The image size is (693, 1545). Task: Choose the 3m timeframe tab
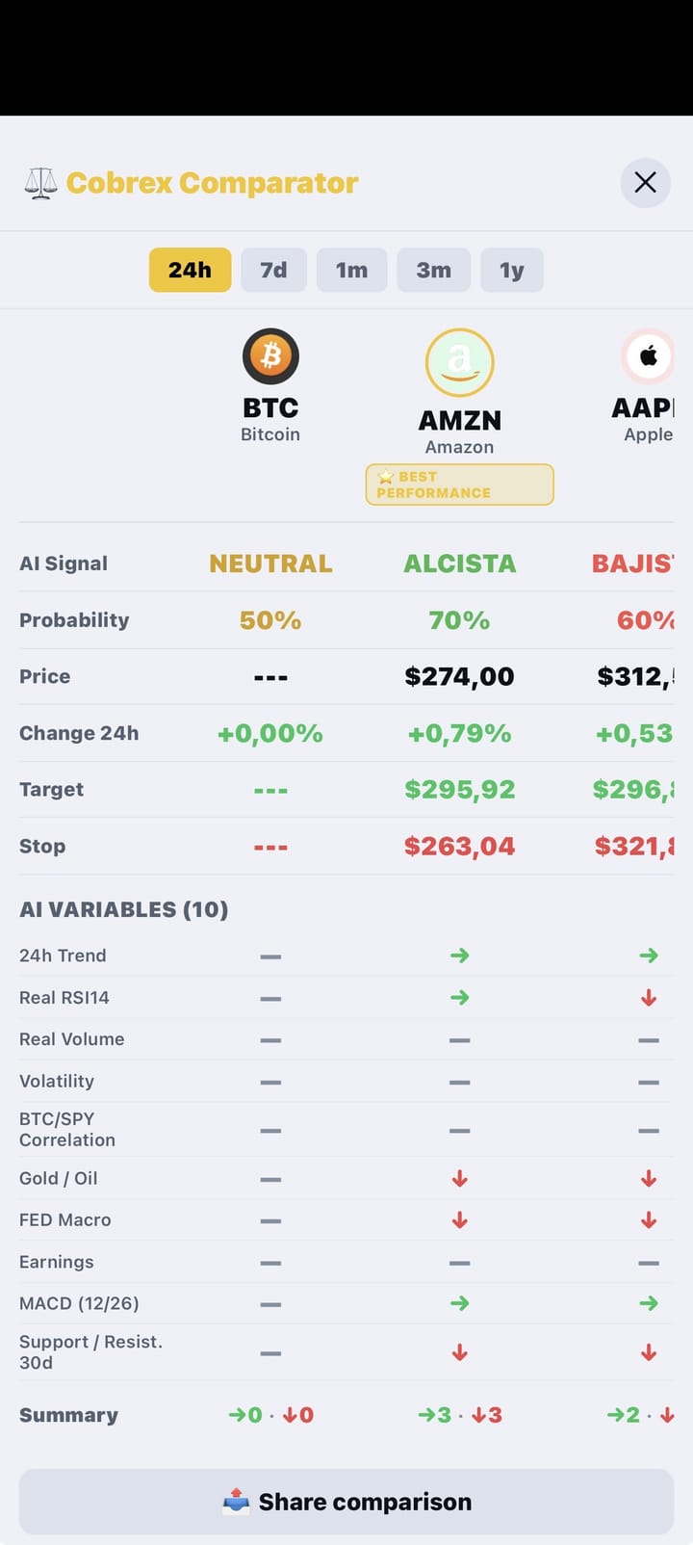point(433,270)
